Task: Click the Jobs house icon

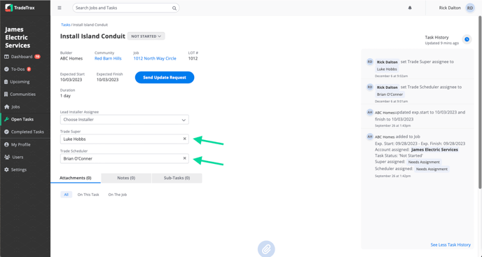Action: [6, 106]
